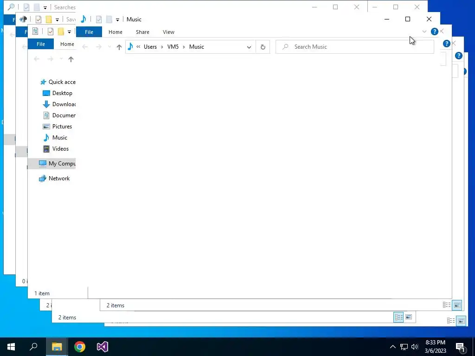Open Quick Access dropdown beside the document title icon
Image resolution: width=475 pixels, height=356 pixels.
click(x=70, y=32)
